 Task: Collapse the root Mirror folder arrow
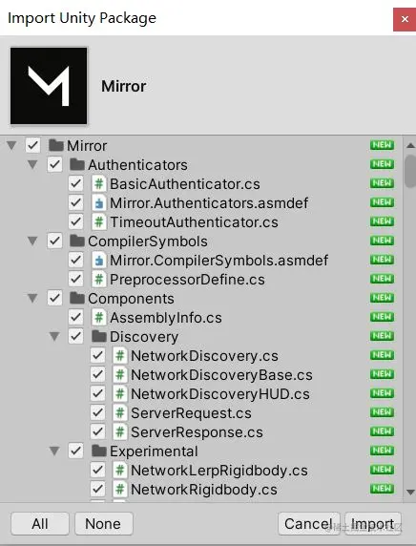11,145
